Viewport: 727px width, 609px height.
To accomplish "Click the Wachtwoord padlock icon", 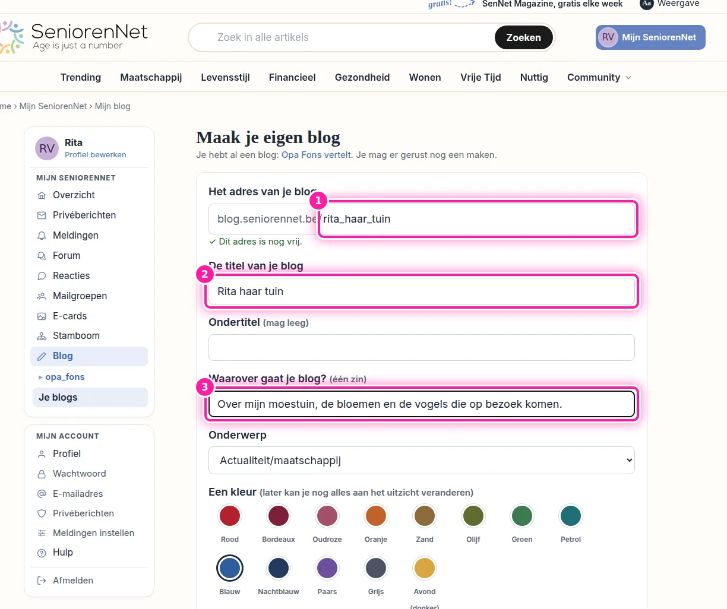I will (42, 474).
